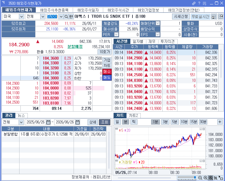Click the 기업 button

(x=107, y=60)
